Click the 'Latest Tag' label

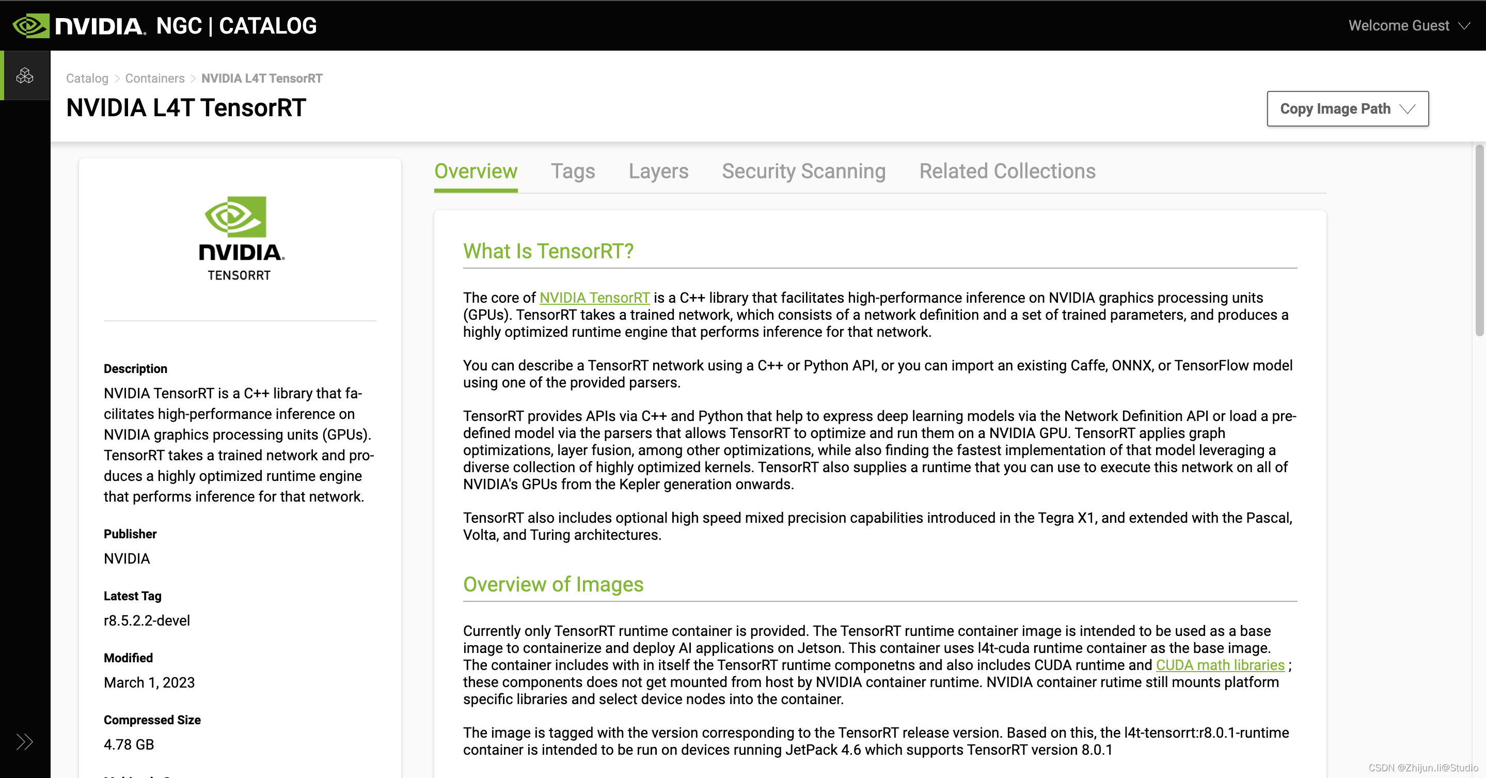[133, 596]
